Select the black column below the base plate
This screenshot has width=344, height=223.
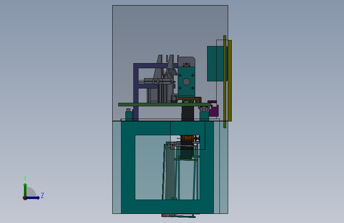point(188,113)
